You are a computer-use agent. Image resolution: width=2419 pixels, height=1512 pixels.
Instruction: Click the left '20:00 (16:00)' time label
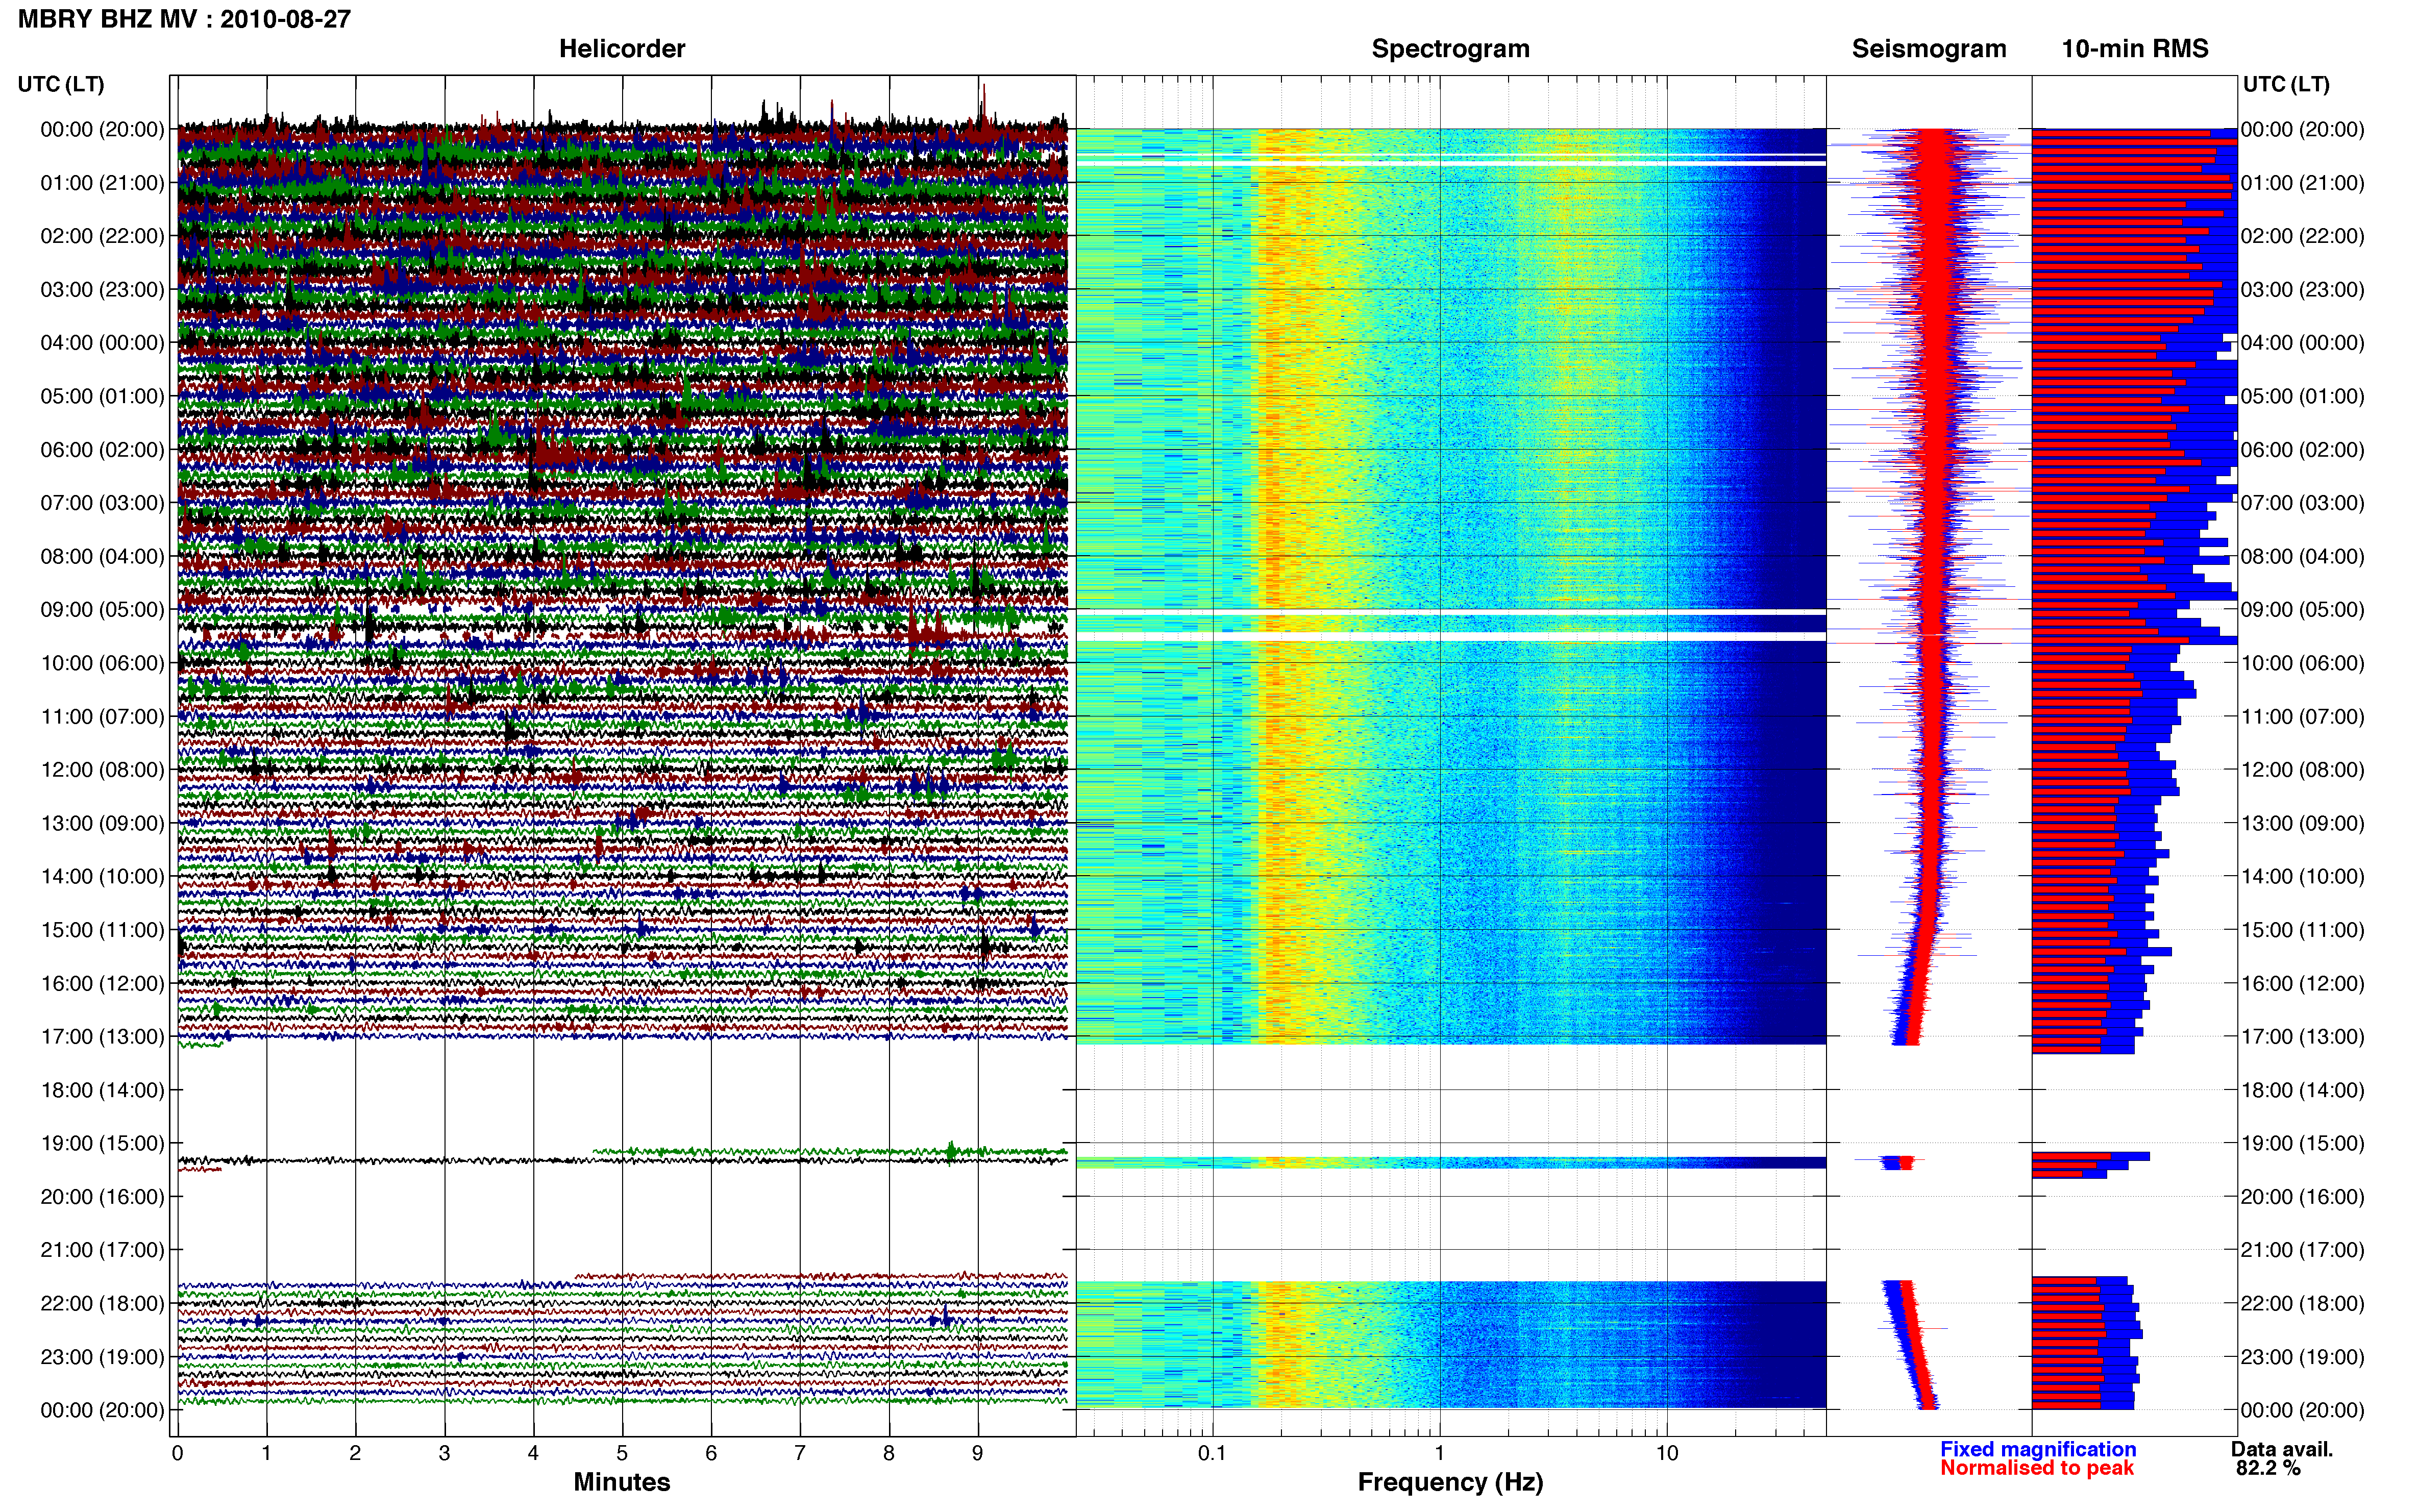coord(102,1197)
